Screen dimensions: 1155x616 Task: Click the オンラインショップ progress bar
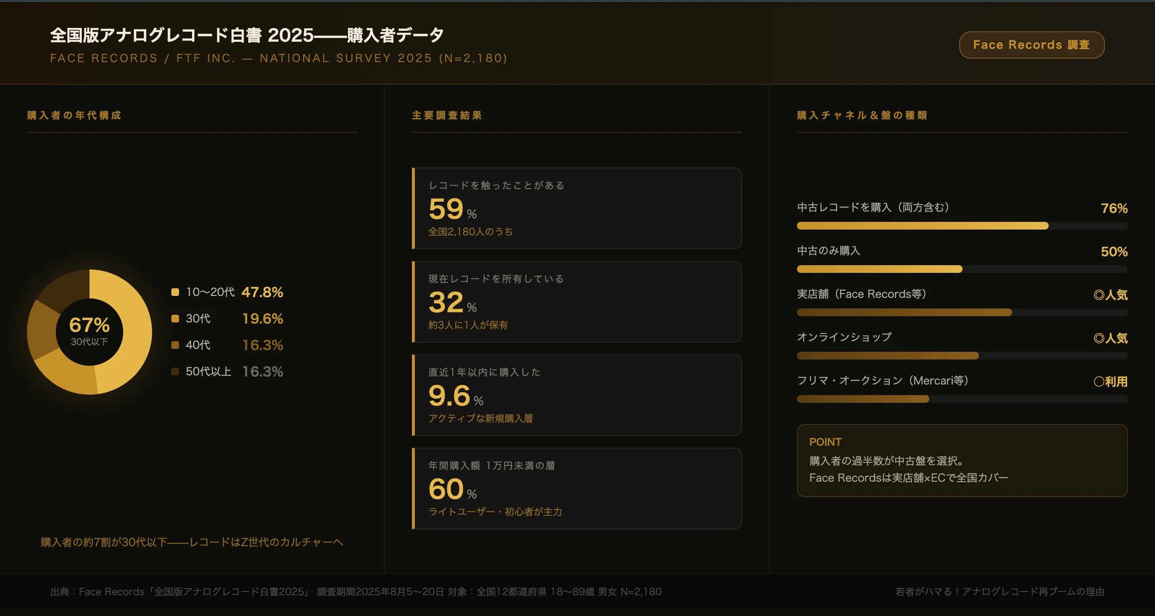point(962,356)
